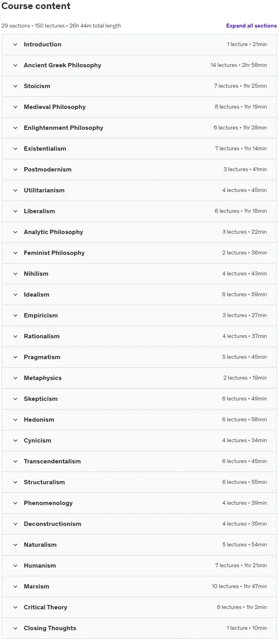Click the chevron icon next to Metaphysics
This screenshot has width=279, height=640.
15,378
